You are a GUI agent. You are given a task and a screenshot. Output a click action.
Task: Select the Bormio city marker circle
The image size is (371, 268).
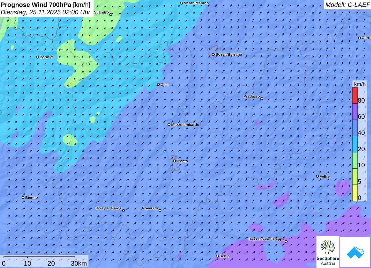[37, 57]
